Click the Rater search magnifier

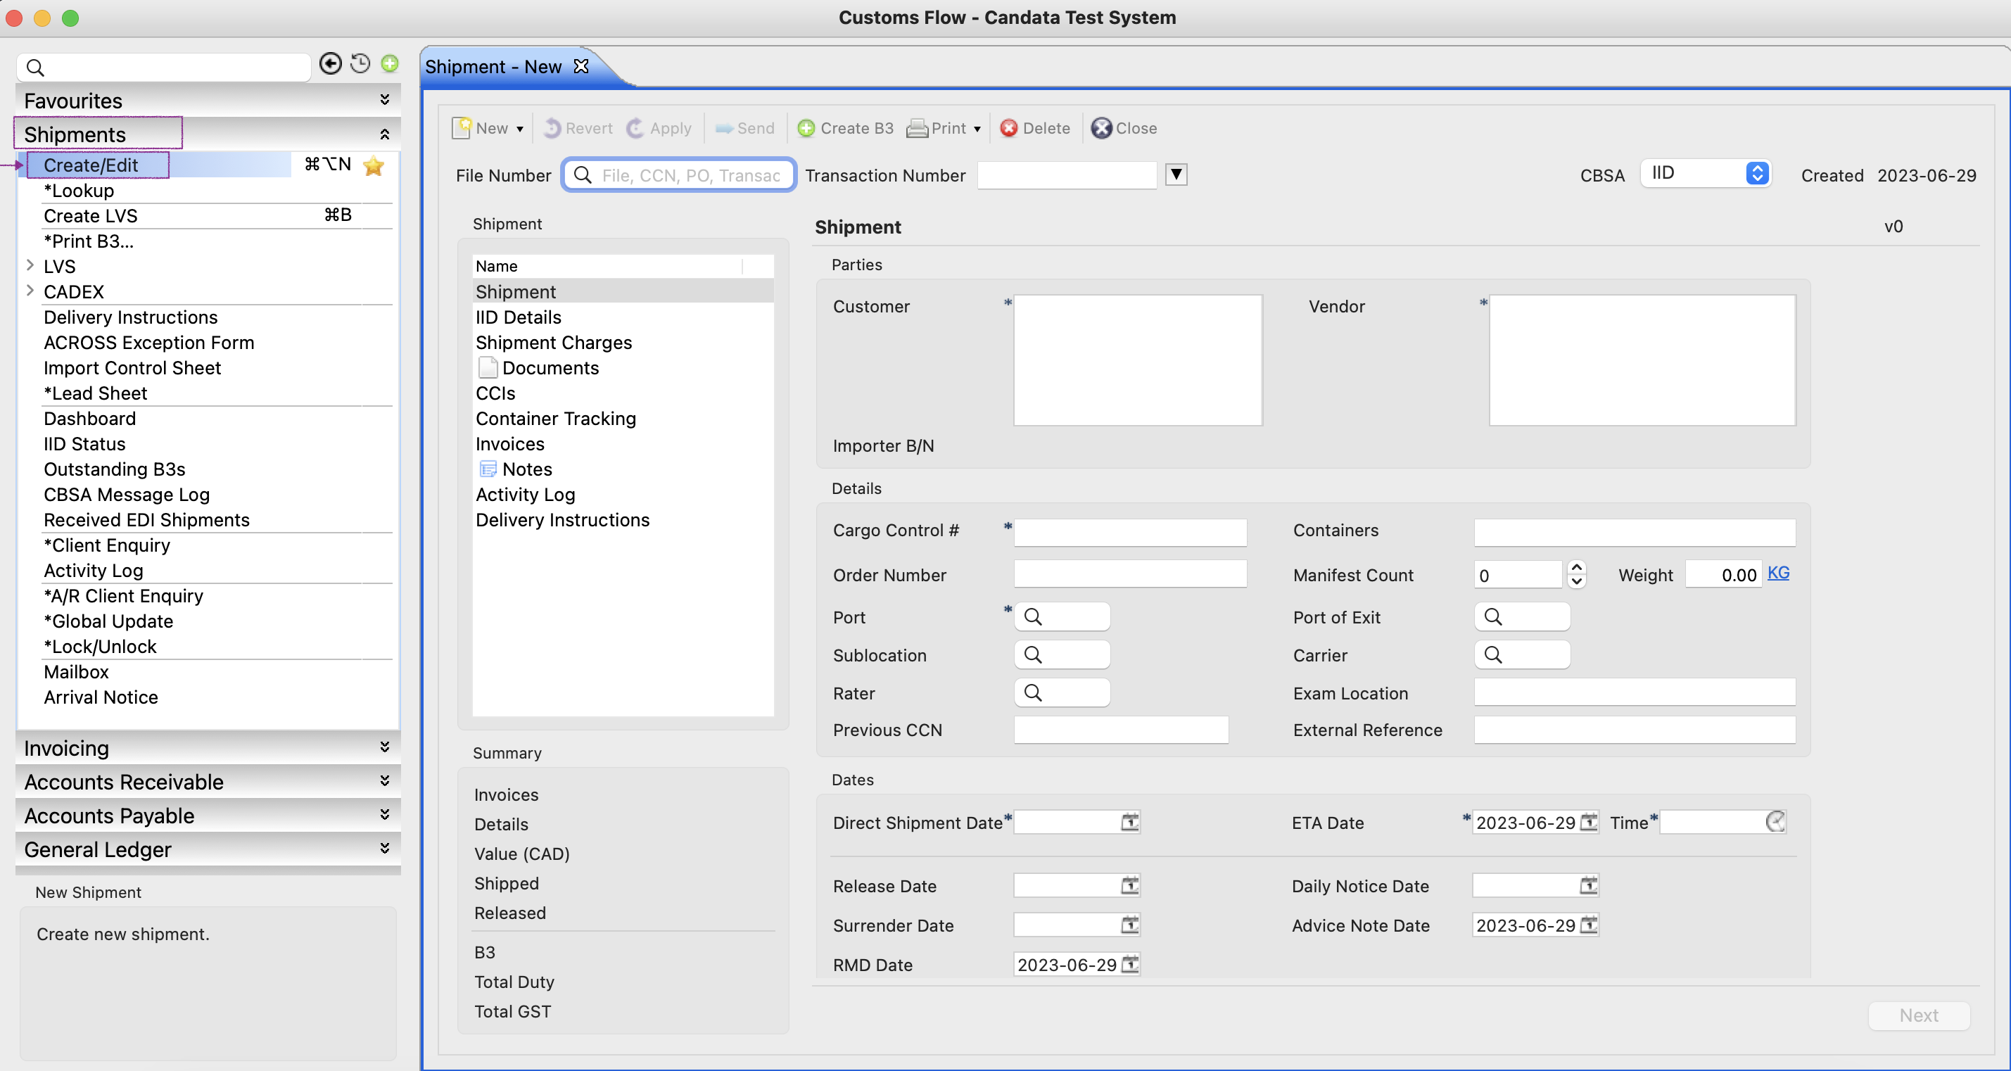point(1033,692)
